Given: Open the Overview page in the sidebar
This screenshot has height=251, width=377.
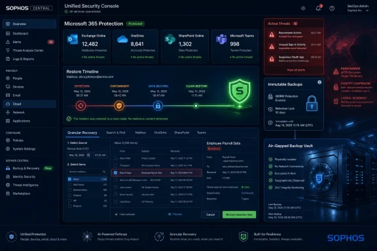Looking at the screenshot, I should click(x=29, y=24).
